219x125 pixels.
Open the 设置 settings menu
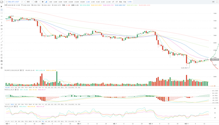coord(36,2)
